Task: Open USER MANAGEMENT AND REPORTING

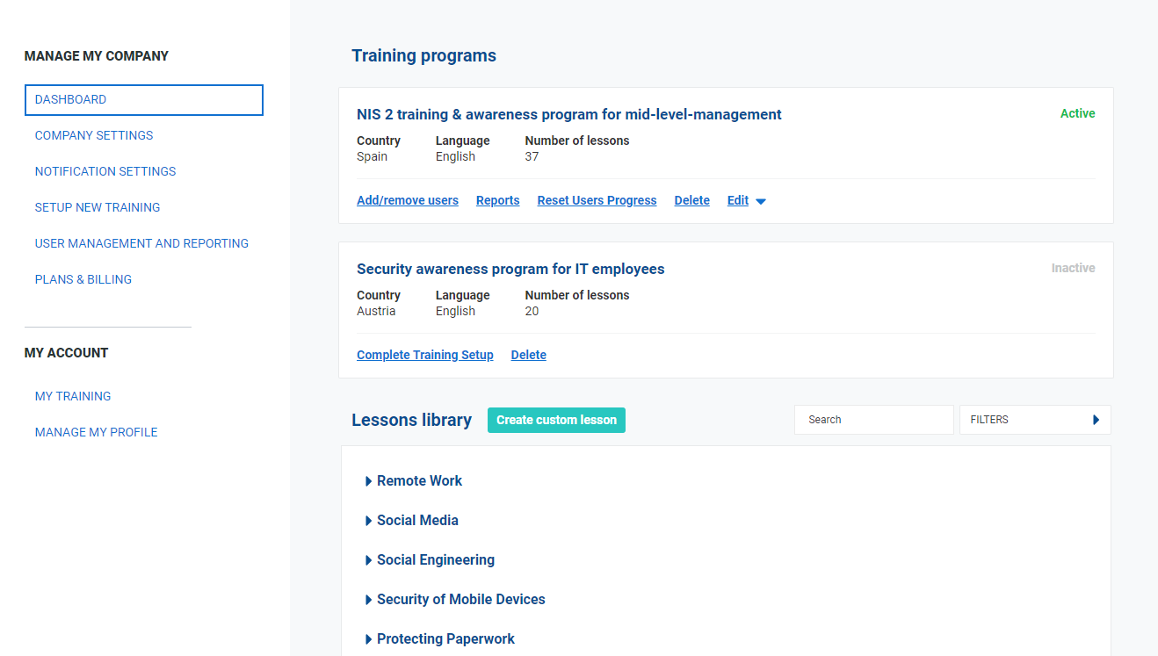Action: point(141,243)
